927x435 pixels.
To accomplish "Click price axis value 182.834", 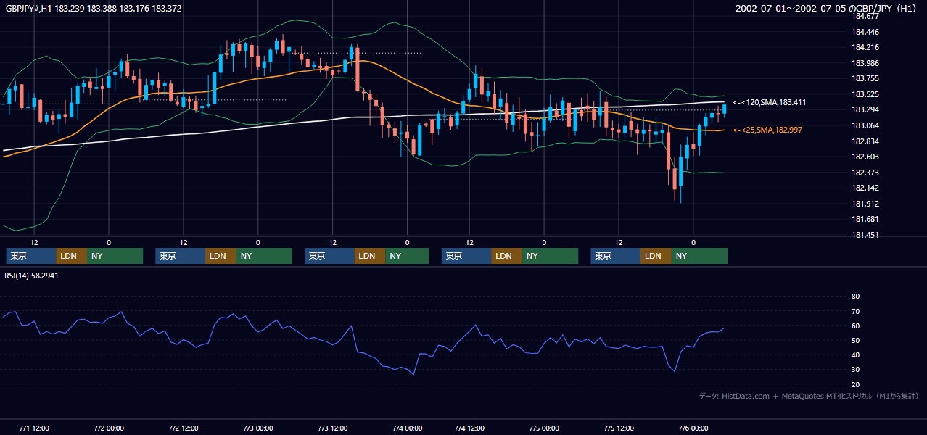I will [x=865, y=141].
